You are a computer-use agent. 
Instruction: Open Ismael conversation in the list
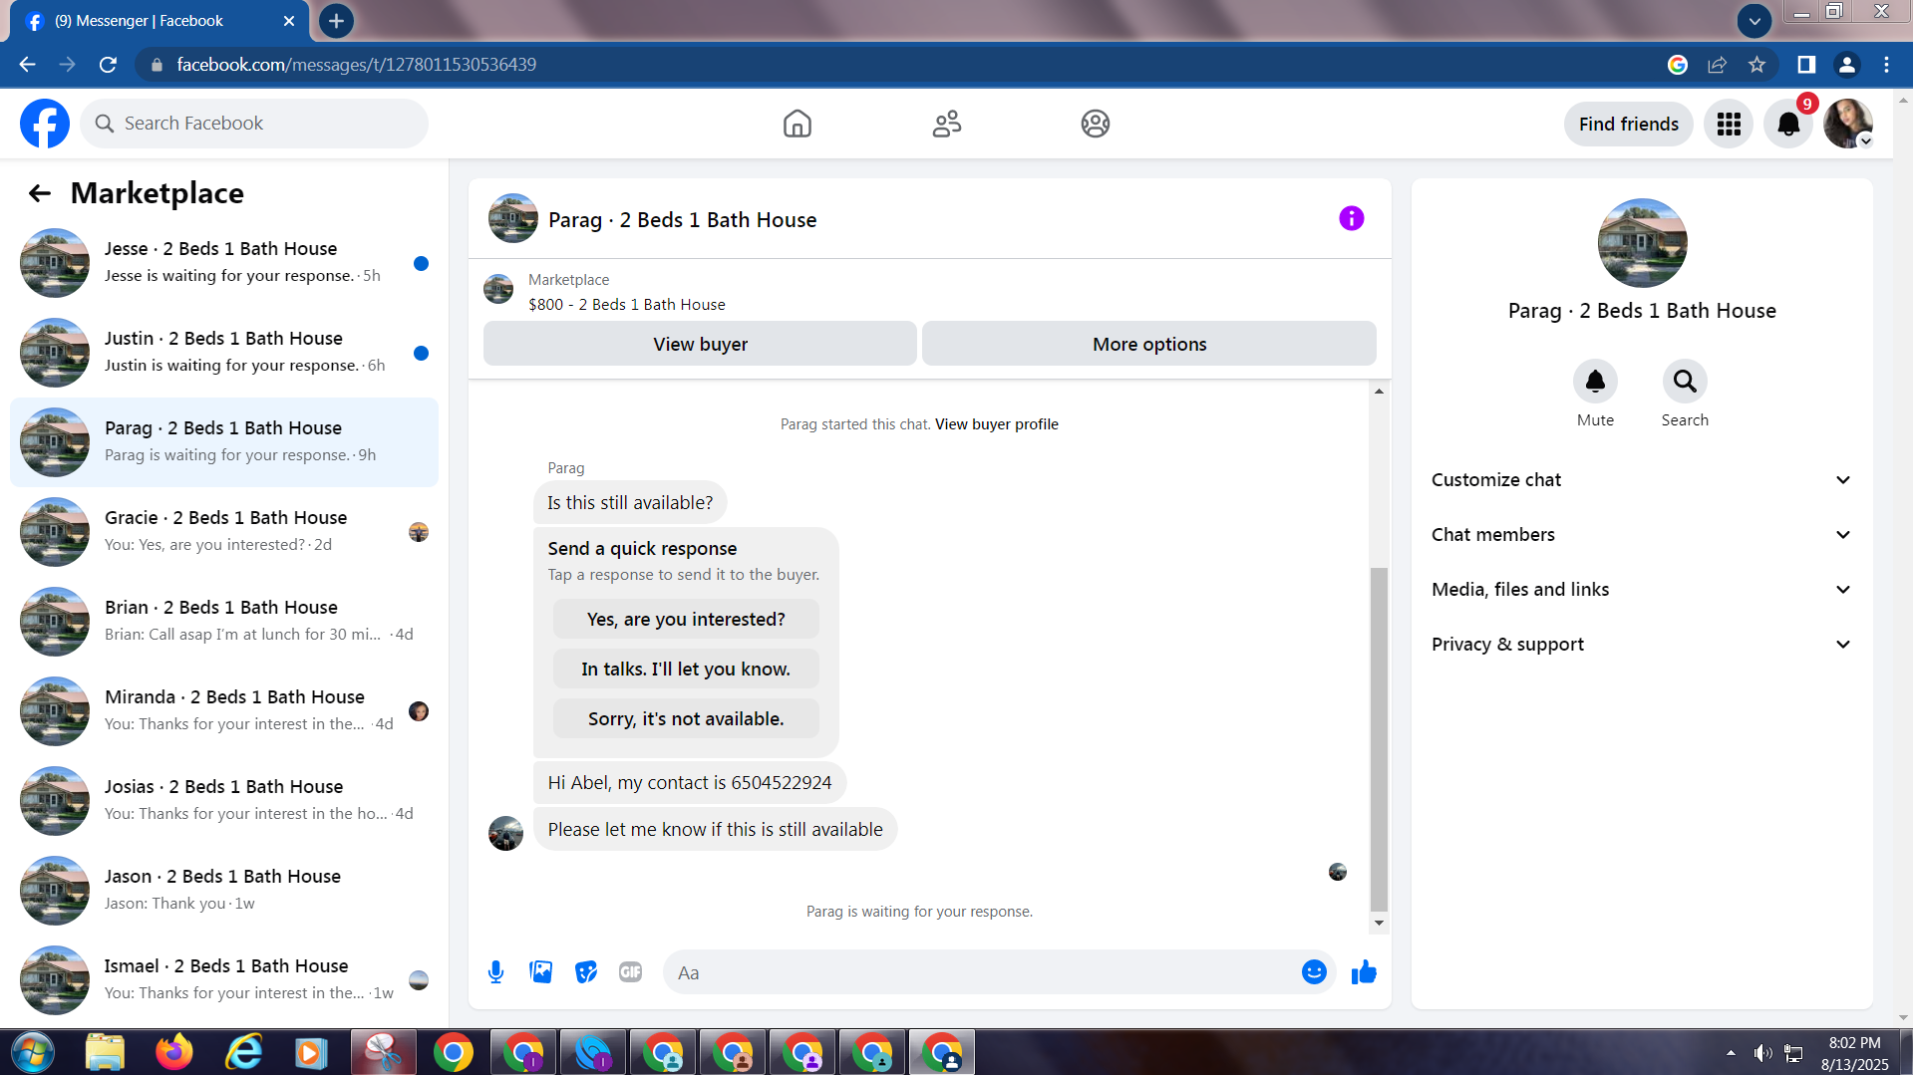[224, 980]
